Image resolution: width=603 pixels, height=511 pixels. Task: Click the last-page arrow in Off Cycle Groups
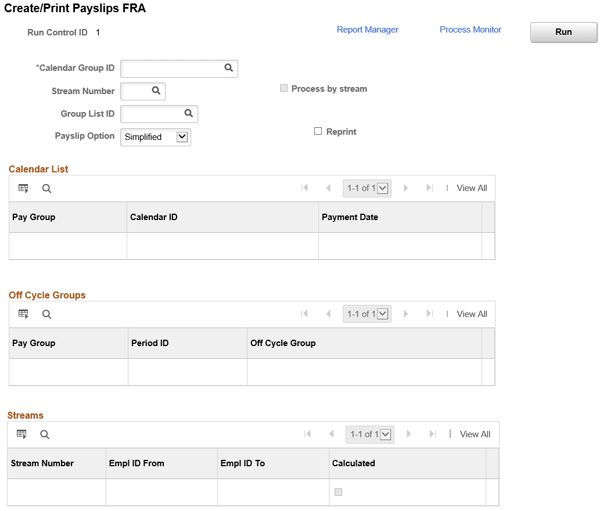coord(429,314)
